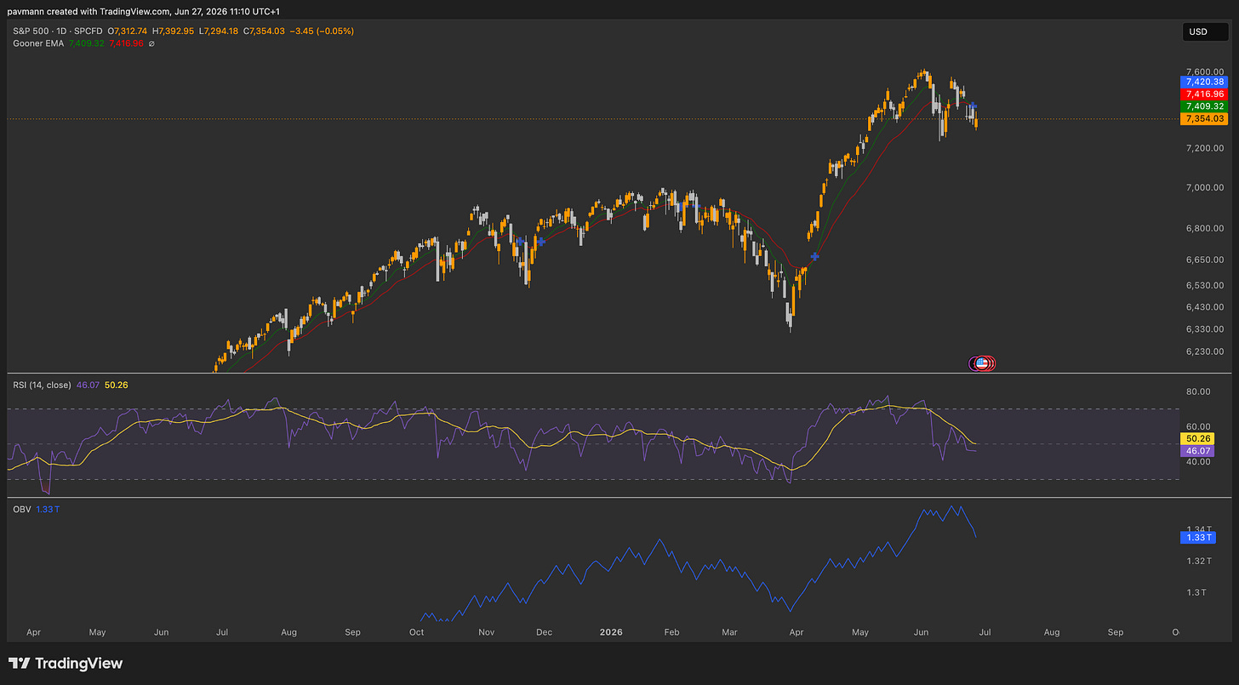Click the orange 7,354.03 last price tag
Image resolution: width=1239 pixels, height=685 pixels.
click(1202, 118)
